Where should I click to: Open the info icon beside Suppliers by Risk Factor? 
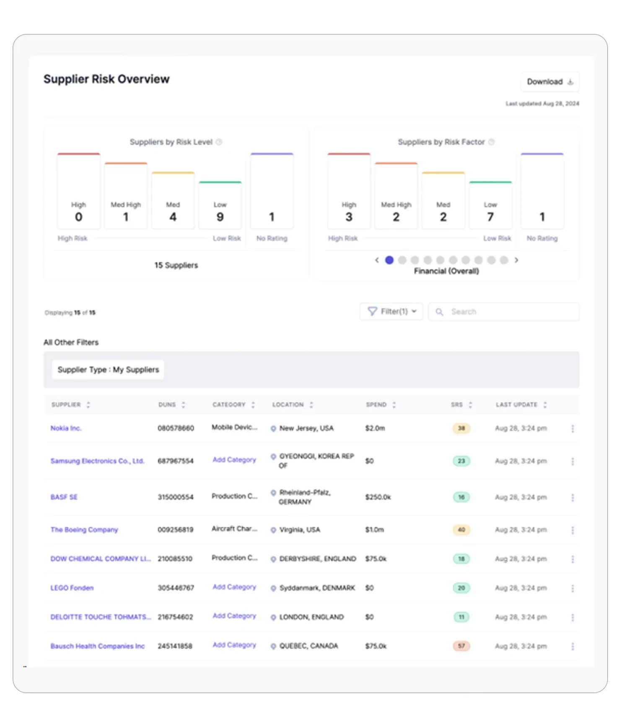(x=491, y=142)
